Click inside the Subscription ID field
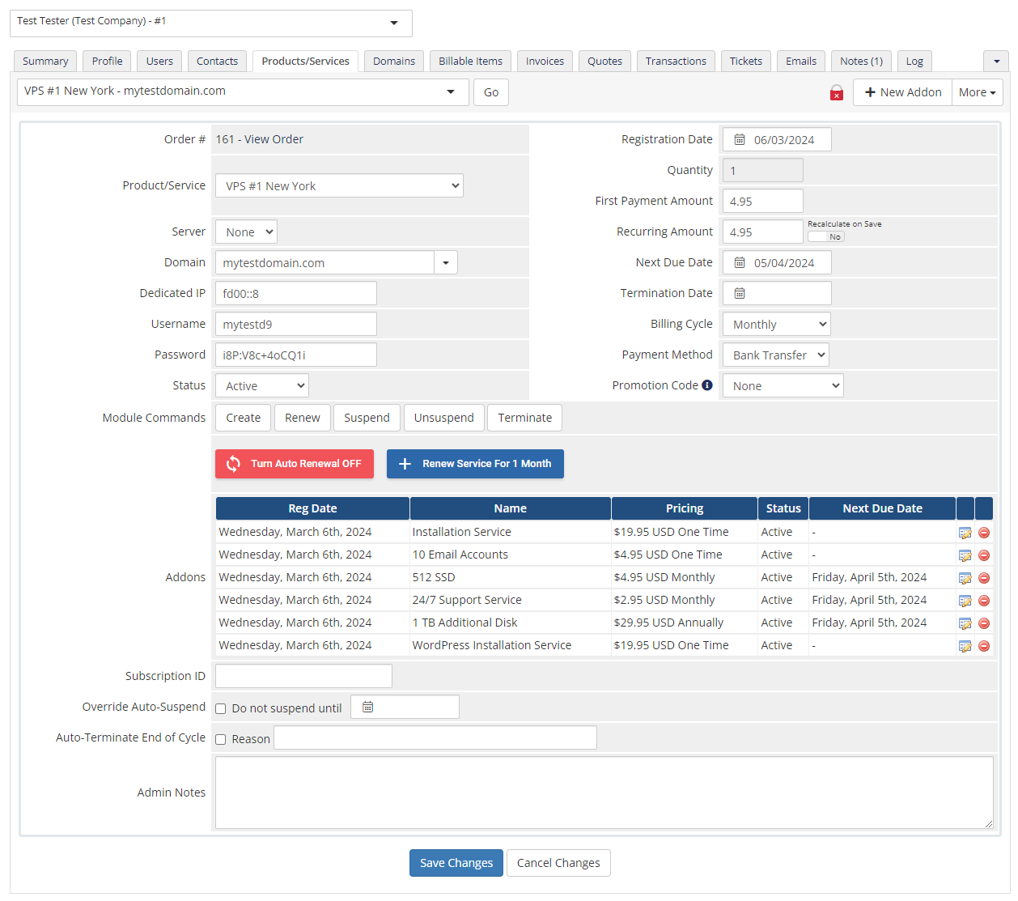Screen dimensions: 1018x901 click(x=303, y=675)
